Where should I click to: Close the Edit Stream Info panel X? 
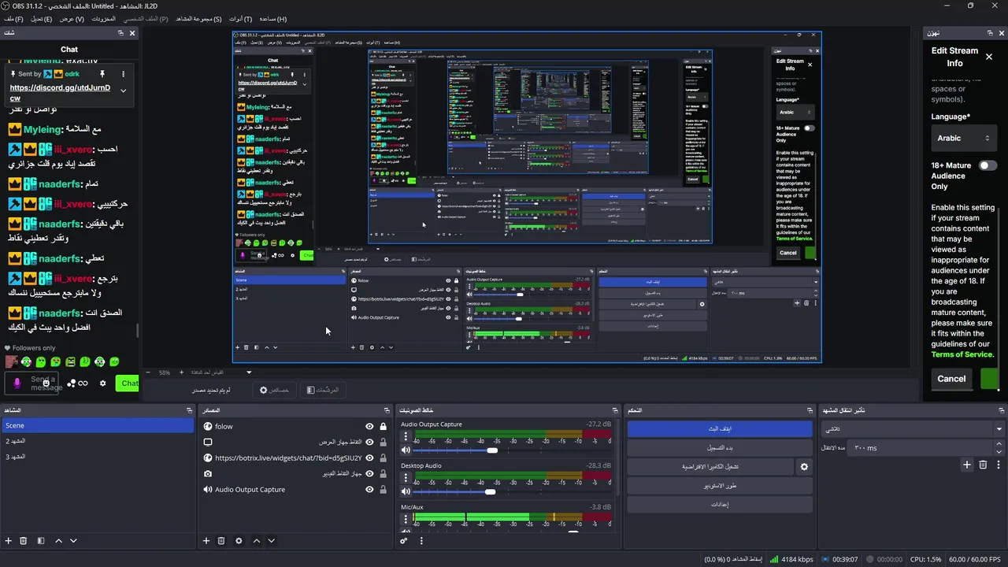click(989, 57)
